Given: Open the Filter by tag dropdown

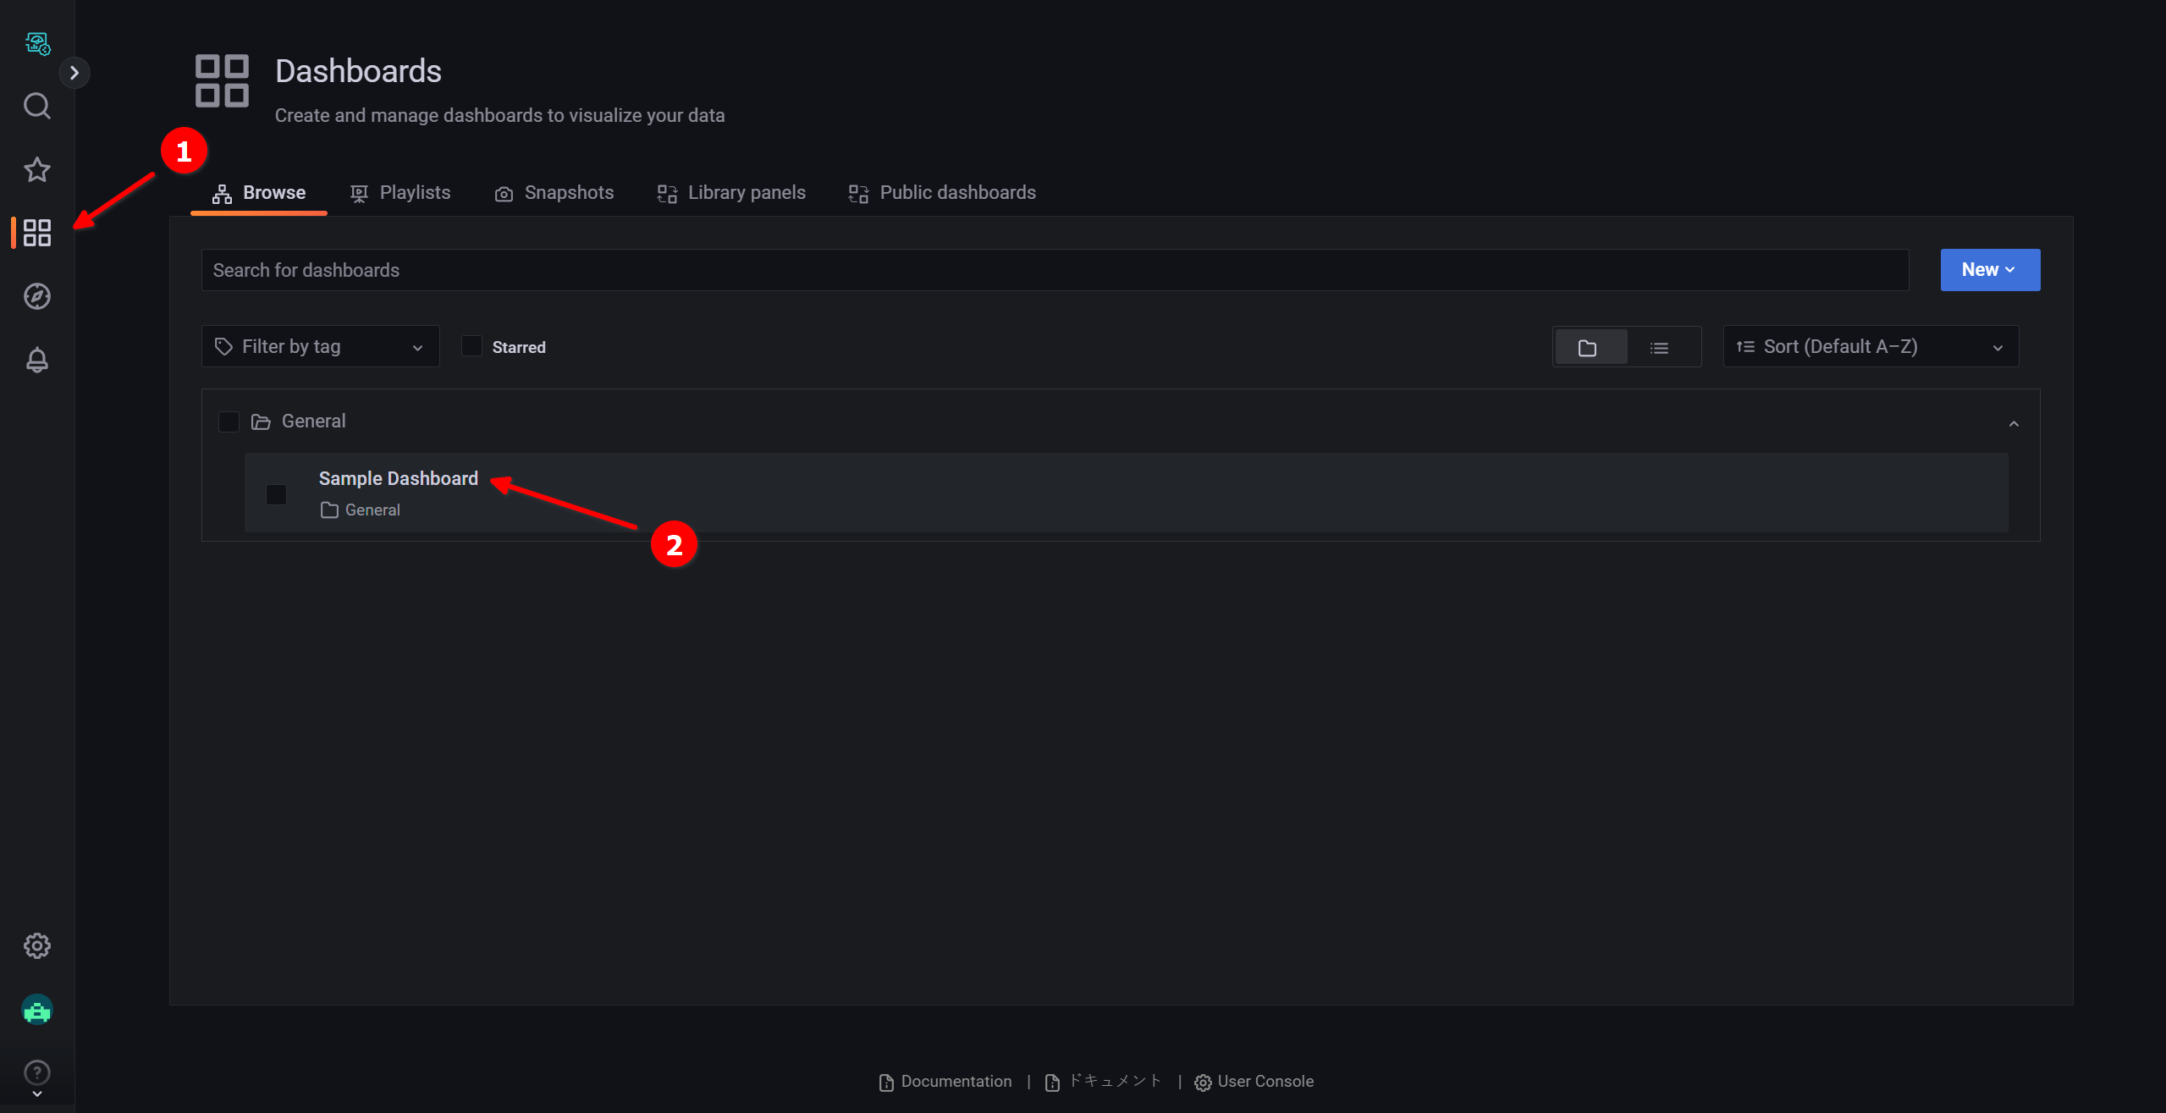Looking at the screenshot, I should [319, 346].
